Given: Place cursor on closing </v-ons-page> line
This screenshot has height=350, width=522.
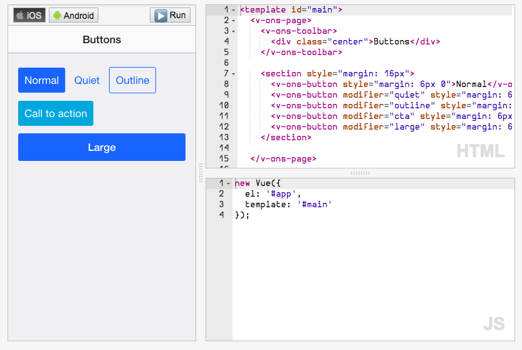Looking at the screenshot, I should pyautogui.click(x=283, y=158).
